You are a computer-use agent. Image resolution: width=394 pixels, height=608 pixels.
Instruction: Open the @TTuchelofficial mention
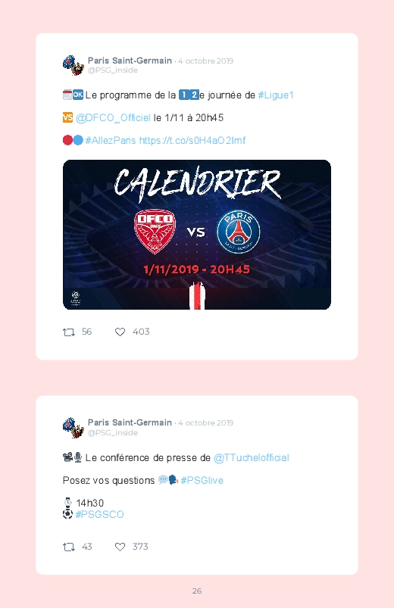tap(251, 458)
